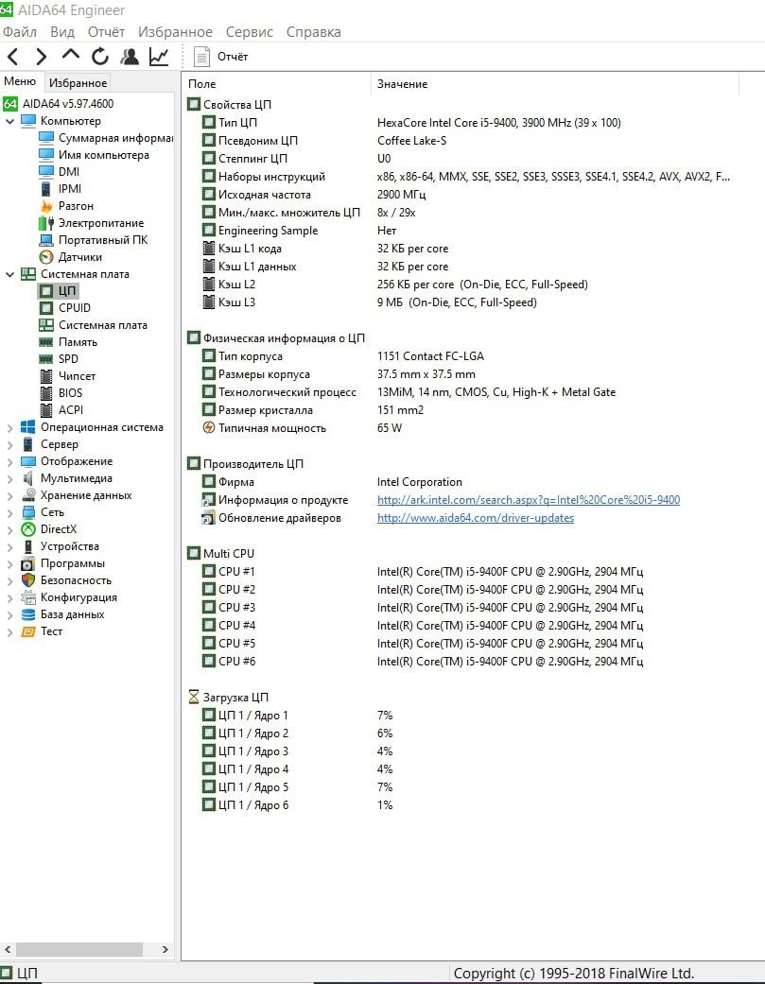Expand the DirectX tree node
Screen dimensions: 765x984
pos(9,529)
